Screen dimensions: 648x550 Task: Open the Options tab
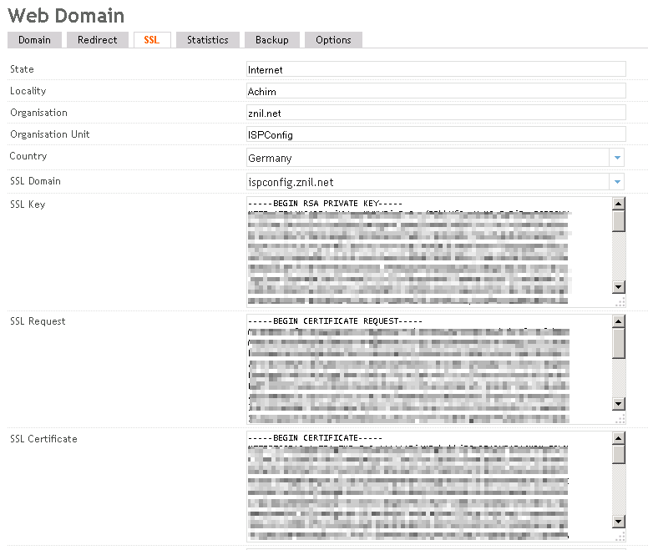pyautogui.click(x=333, y=40)
